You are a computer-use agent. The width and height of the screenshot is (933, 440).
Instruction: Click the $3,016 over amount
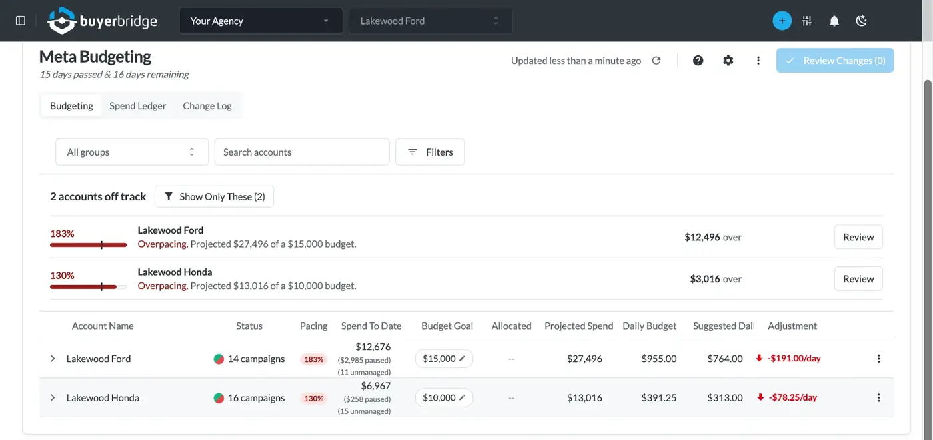pyautogui.click(x=716, y=279)
